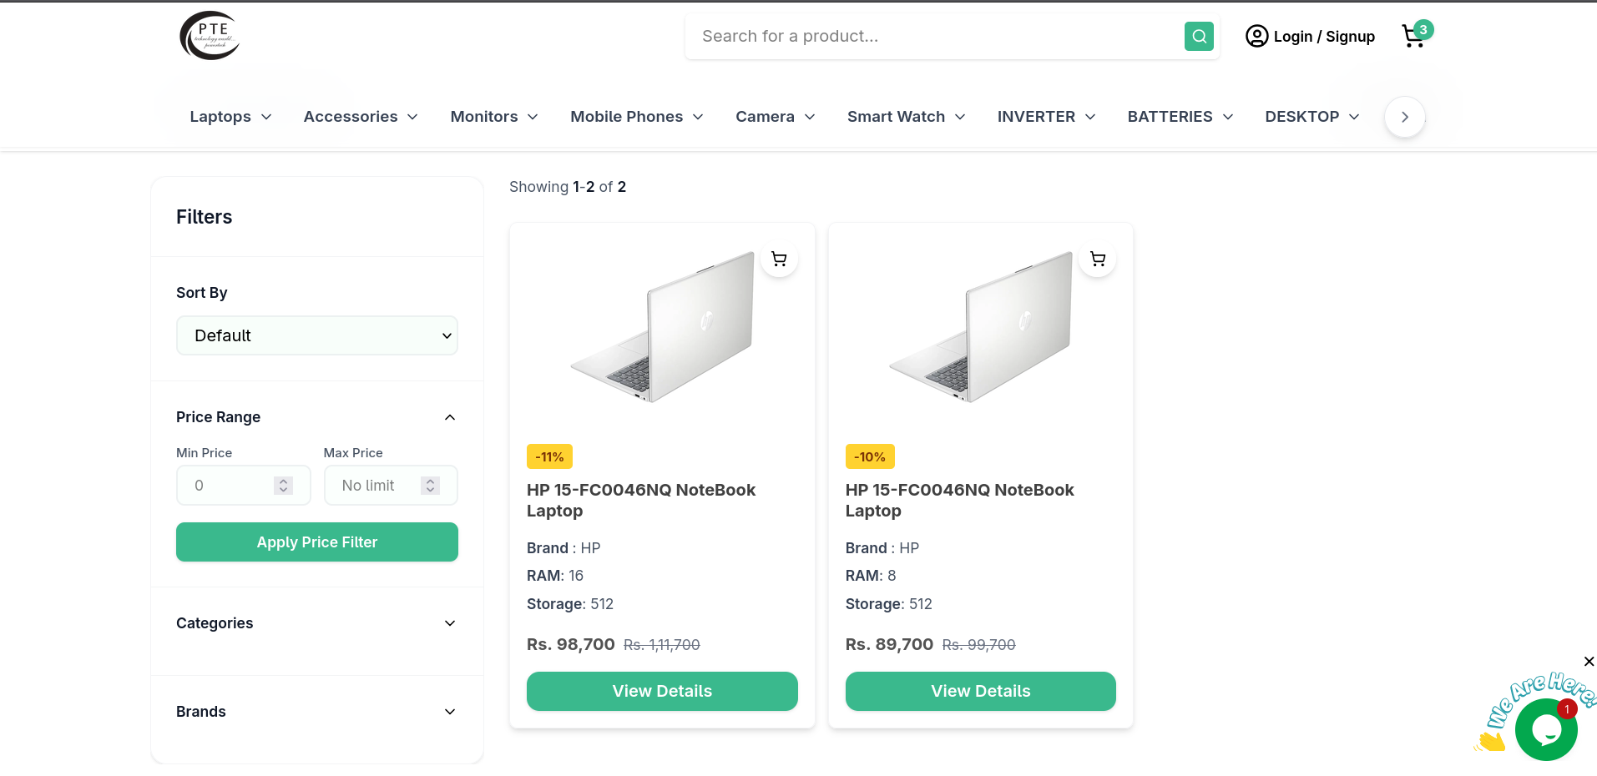Viewport: 1597px width, 776px height.
Task: Close the We Are Here chat prompt
Action: click(x=1589, y=662)
